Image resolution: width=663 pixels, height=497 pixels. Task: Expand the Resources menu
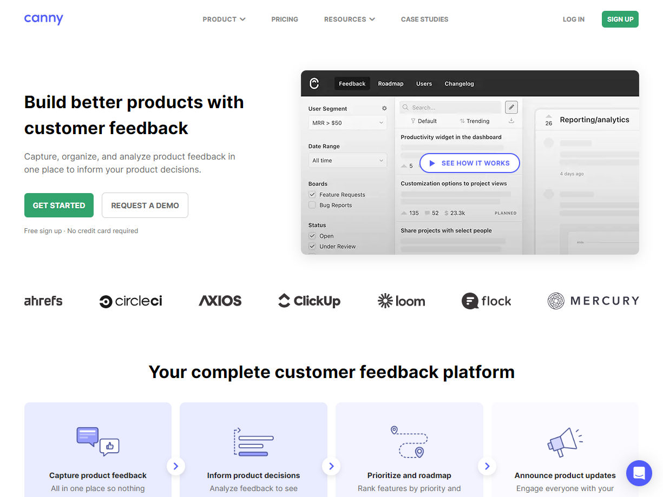pyautogui.click(x=350, y=19)
